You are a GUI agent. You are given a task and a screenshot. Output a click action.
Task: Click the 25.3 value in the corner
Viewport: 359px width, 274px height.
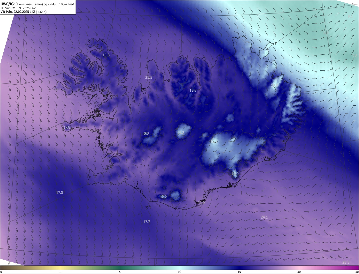click(x=346, y=263)
